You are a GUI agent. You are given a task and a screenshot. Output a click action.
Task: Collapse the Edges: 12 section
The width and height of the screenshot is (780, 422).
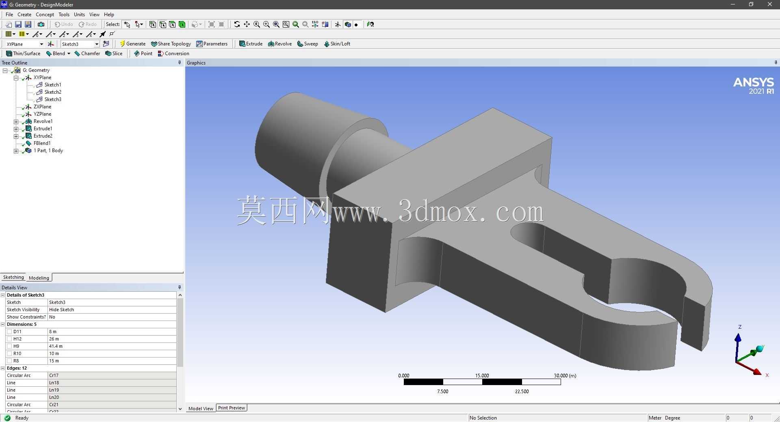tap(3, 368)
